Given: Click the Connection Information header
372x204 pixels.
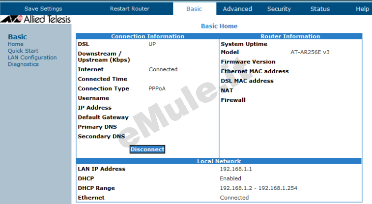Looking at the screenshot, I should tap(147, 36).
